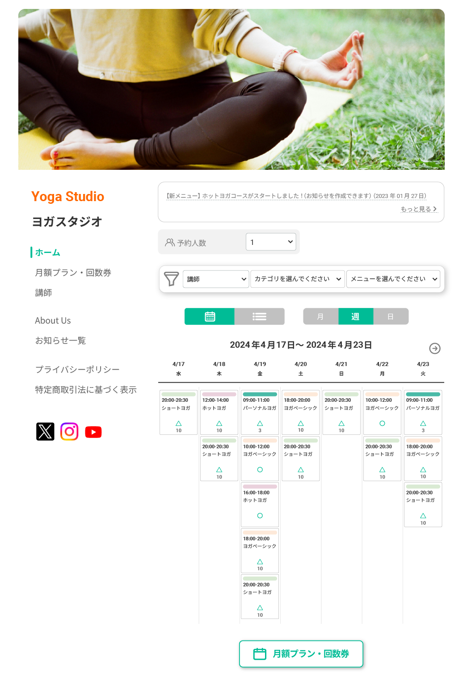
Task: Click the circle availability icon on 4/22 ヨガベーシック
Action: click(x=382, y=423)
